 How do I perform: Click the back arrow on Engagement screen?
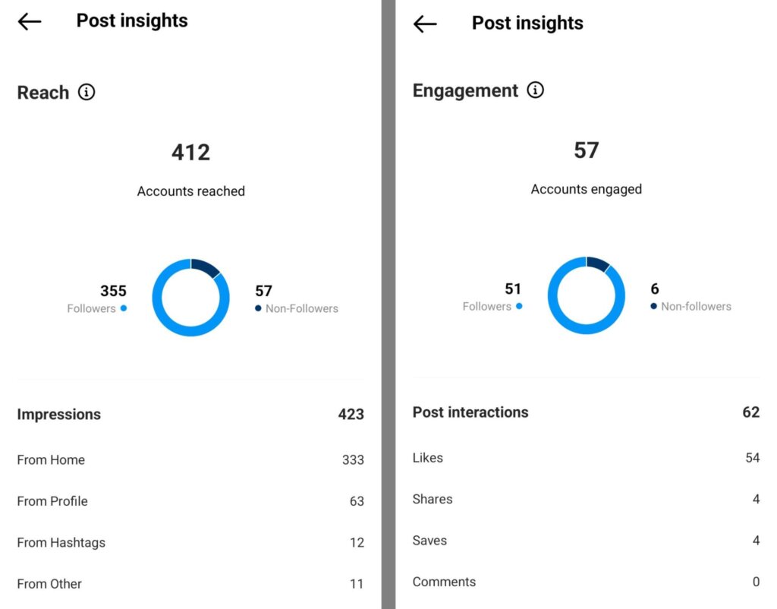(424, 24)
